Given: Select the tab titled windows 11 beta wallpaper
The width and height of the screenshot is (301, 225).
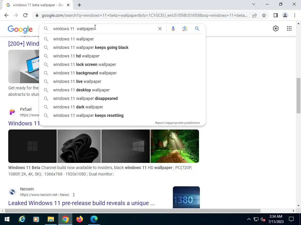Looking at the screenshot, I should point(37,5).
